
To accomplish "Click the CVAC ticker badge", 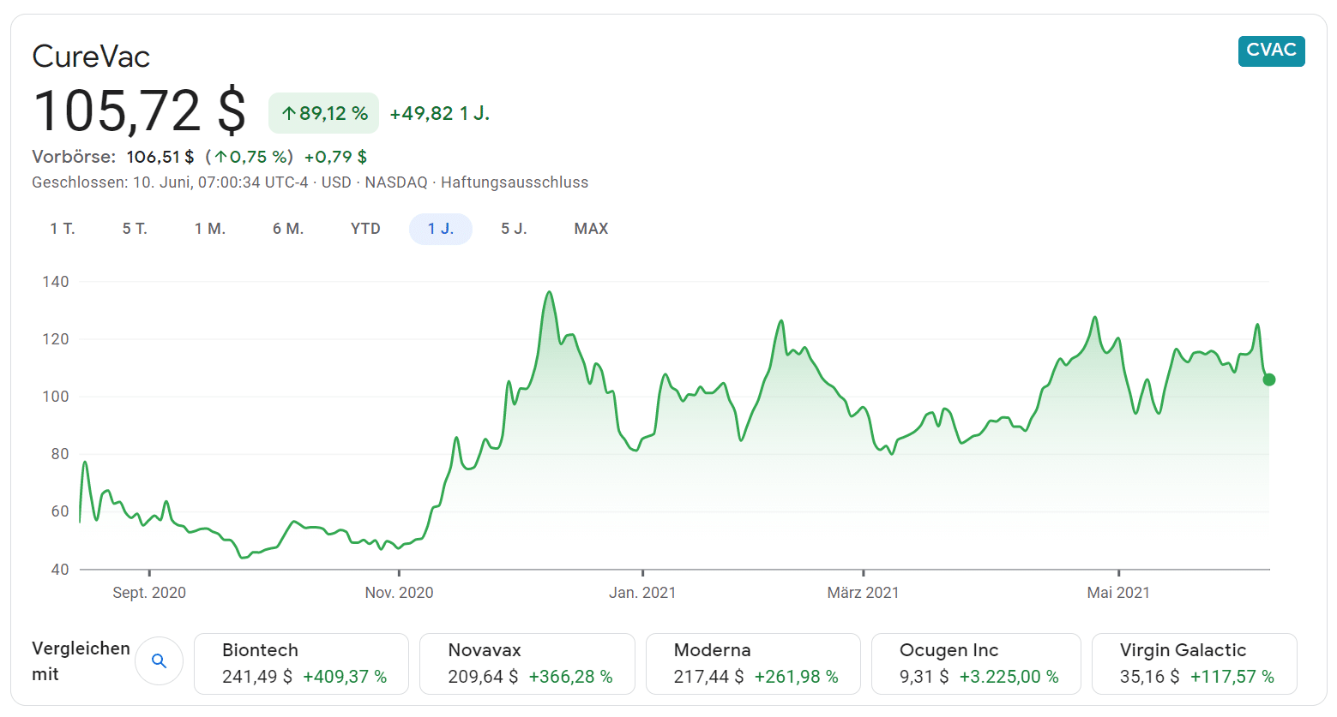I will click(1271, 51).
